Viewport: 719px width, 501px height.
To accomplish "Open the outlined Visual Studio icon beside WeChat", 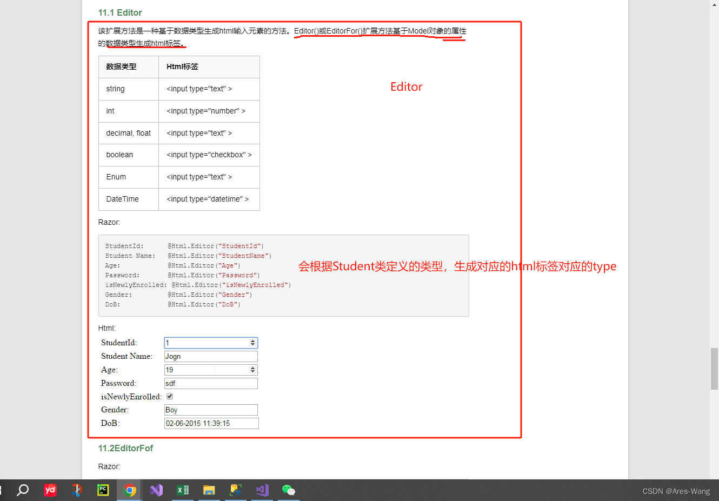I will tap(262, 490).
